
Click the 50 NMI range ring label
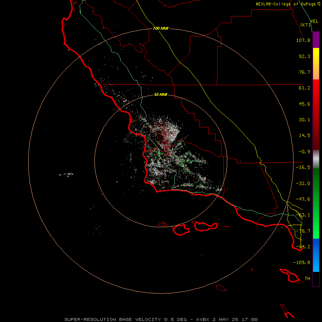[161, 95]
